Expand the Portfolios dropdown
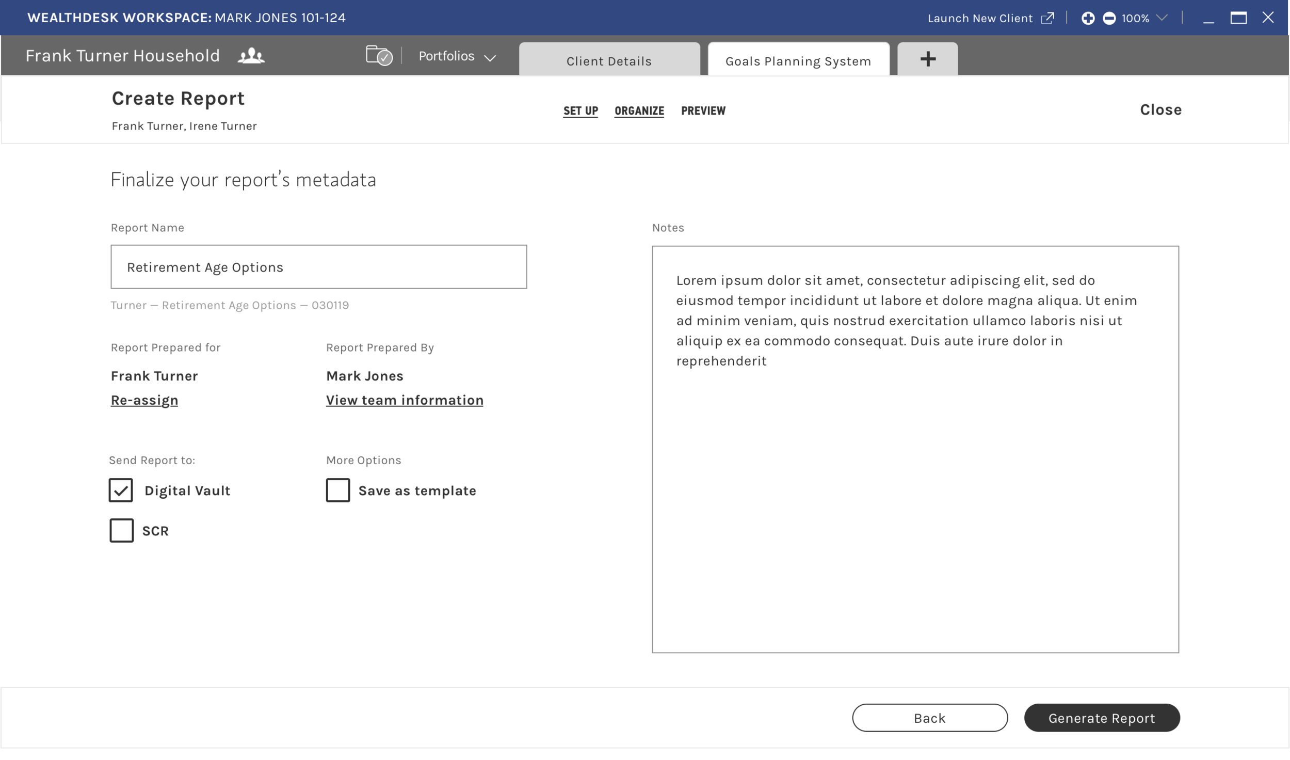This screenshot has width=1290, height=760. [456, 56]
